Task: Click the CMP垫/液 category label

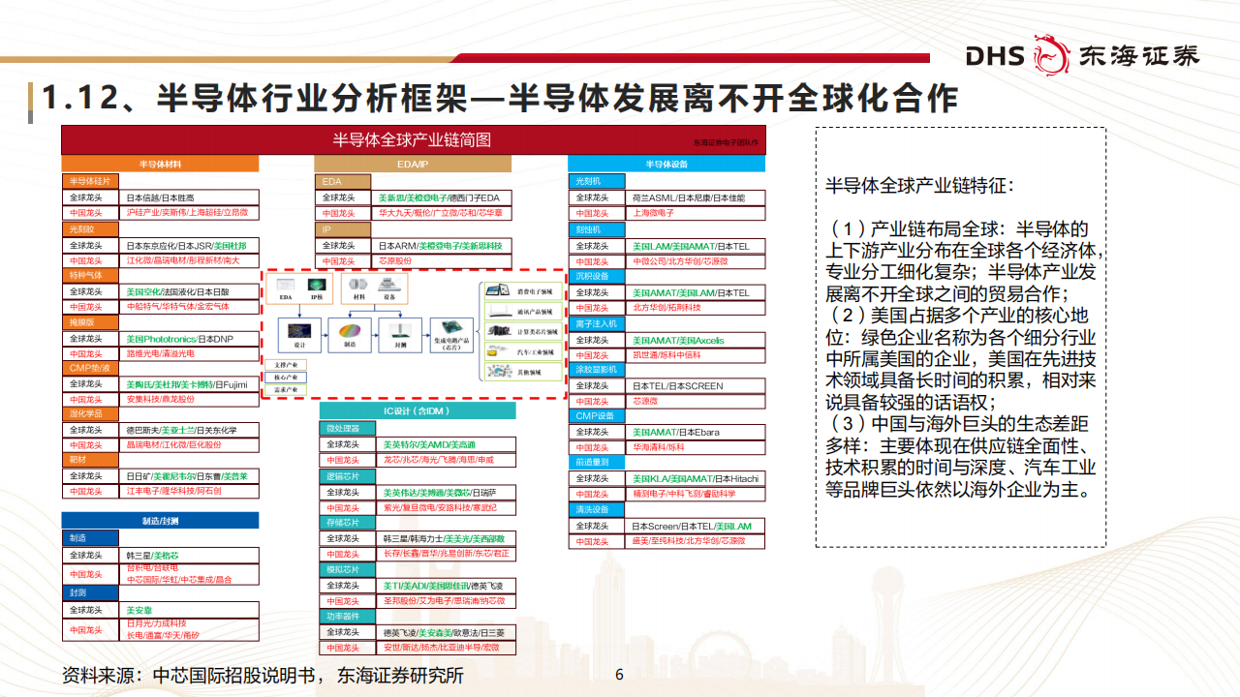Action: (92, 368)
